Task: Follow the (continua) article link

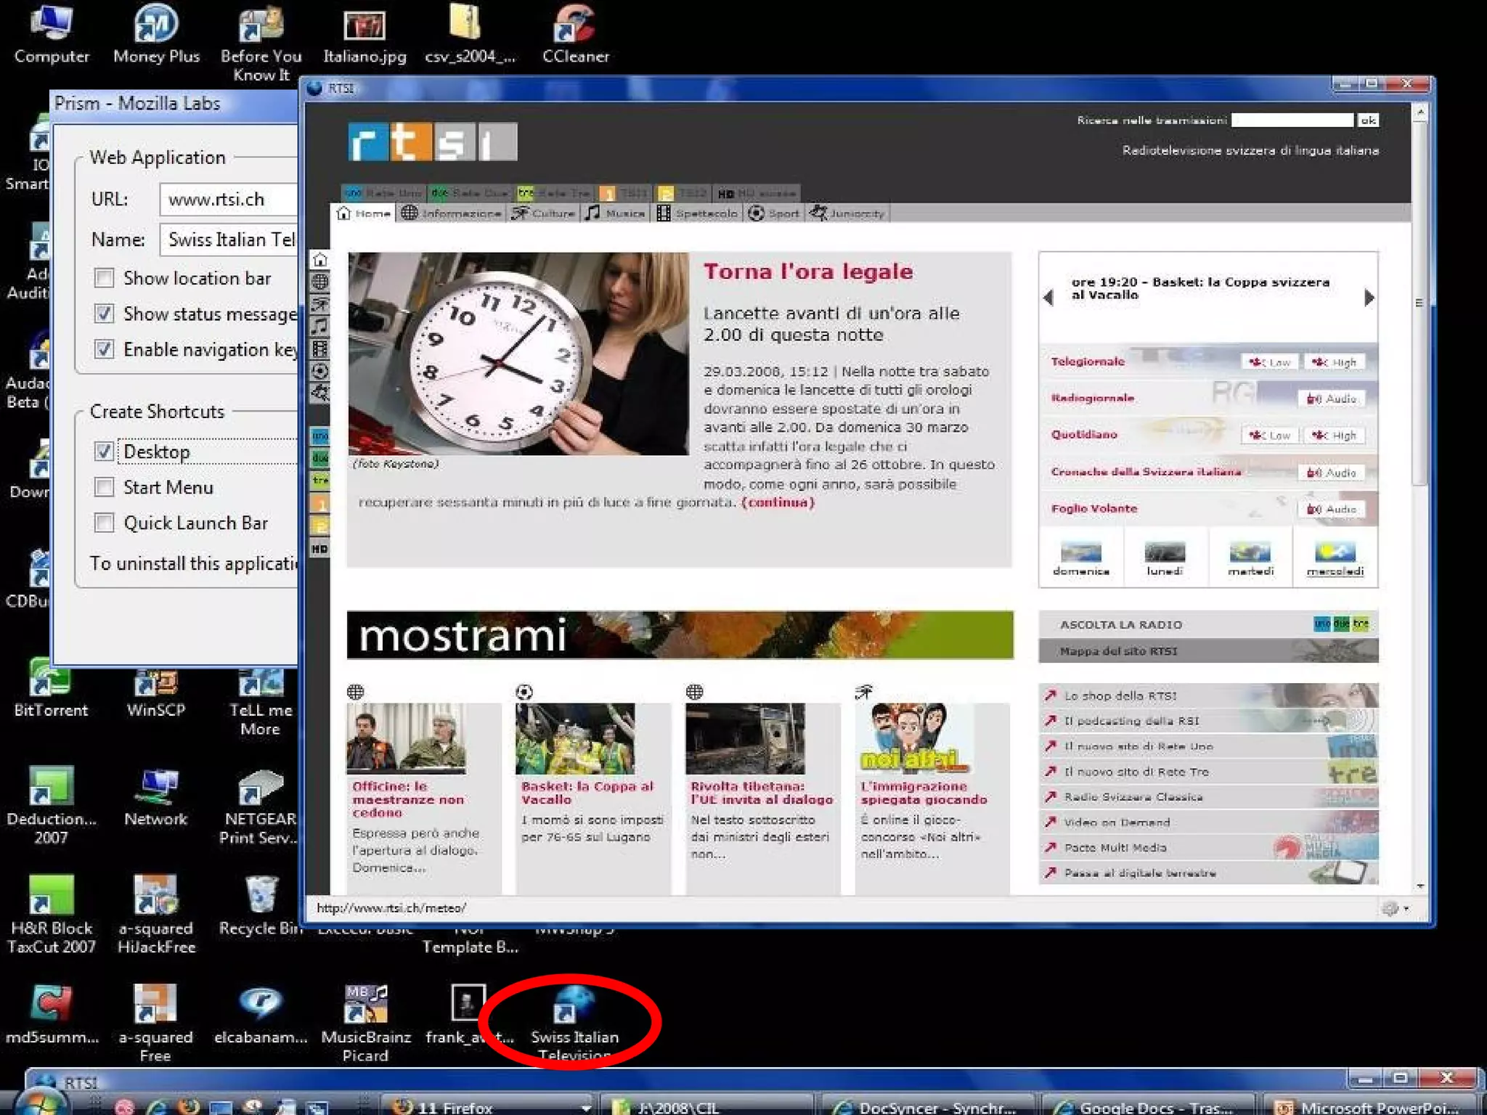Action: coord(778,502)
